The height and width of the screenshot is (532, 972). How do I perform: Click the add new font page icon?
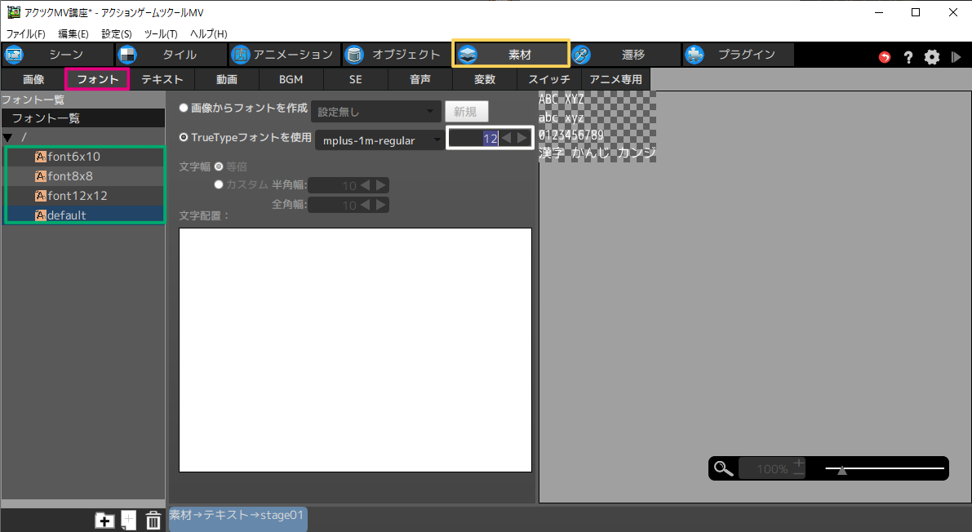click(x=129, y=521)
